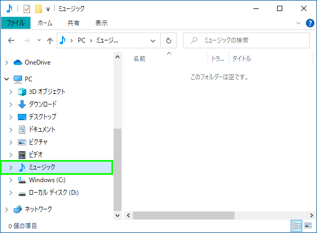Collapse the PC tree node
This screenshot has width=317, height=233.
pos(7,79)
